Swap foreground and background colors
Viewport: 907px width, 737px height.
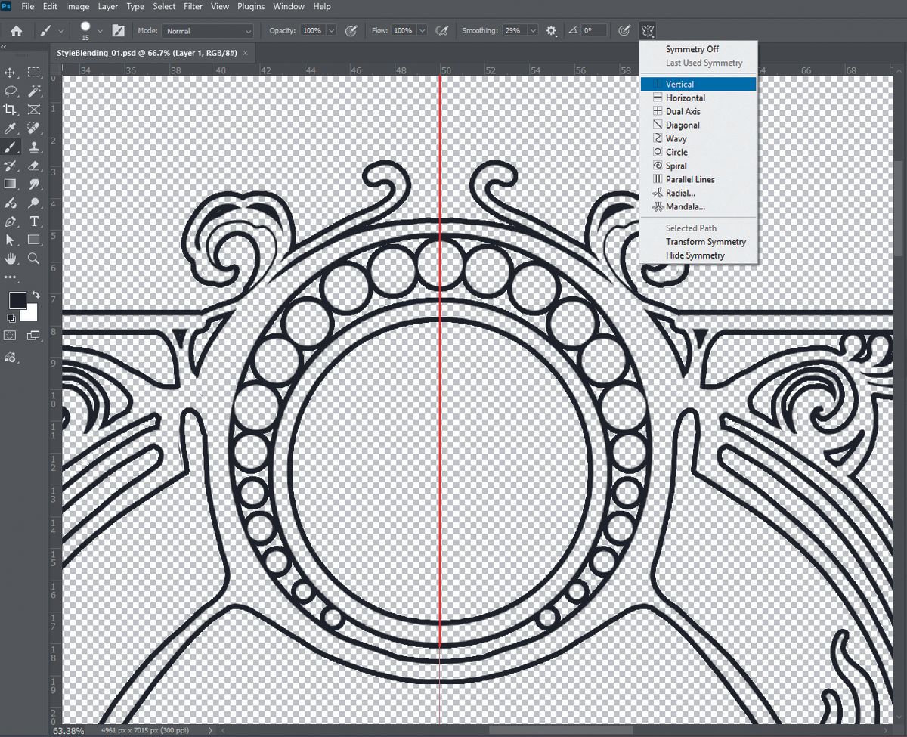tap(36, 294)
